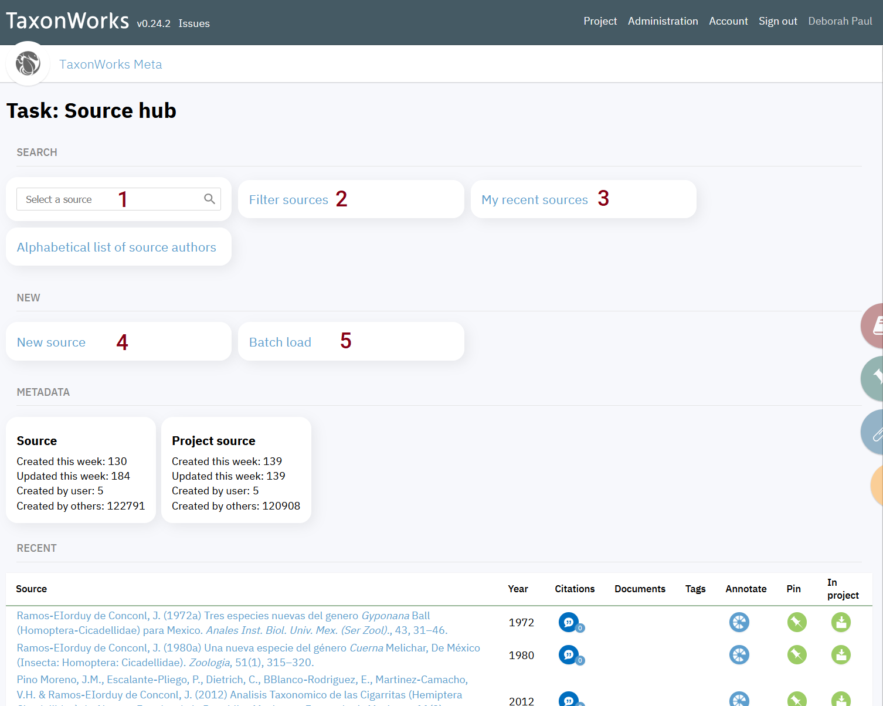
Task: Click the Source column header
Action: 31,589
